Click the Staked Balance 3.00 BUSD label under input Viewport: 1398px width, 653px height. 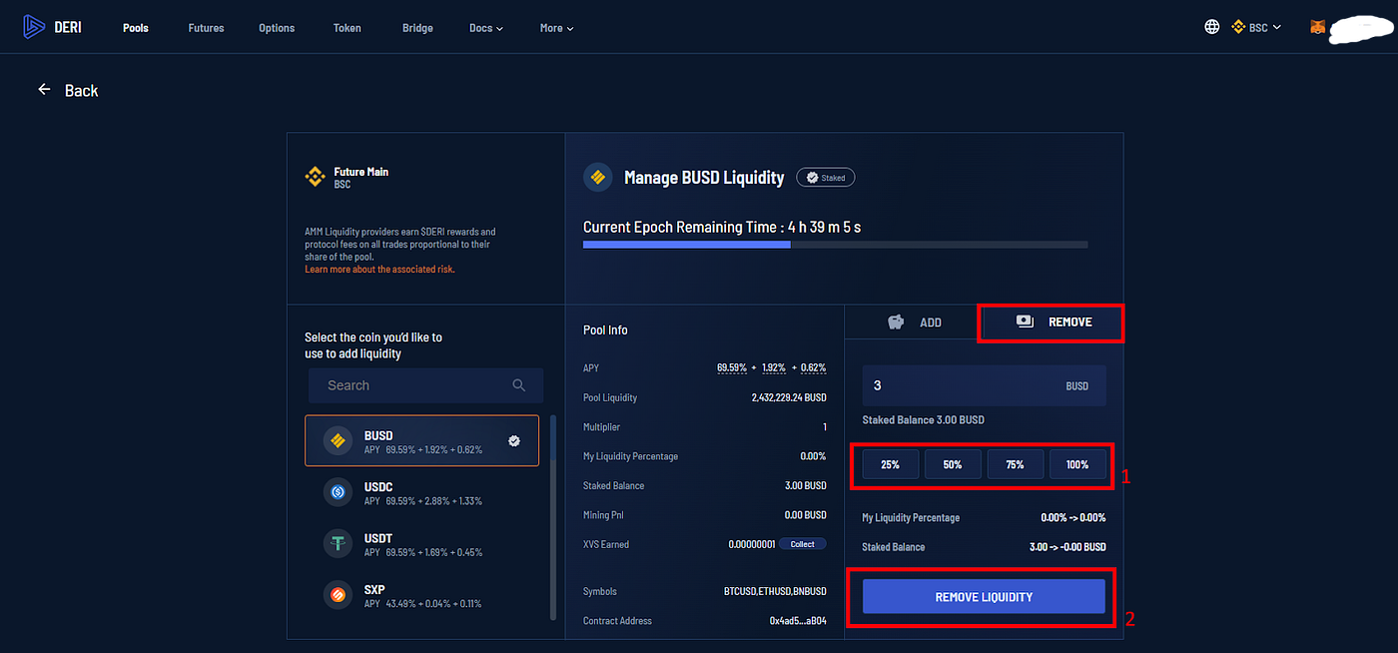tap(923, 420)
